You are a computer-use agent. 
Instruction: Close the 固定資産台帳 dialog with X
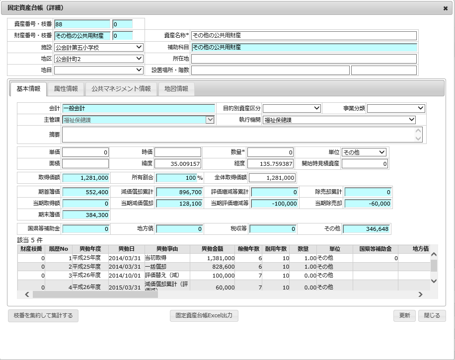pos(445,8)
